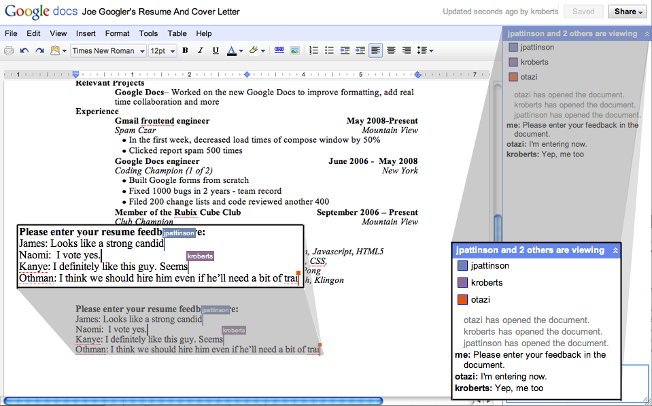Open the line spacing dropdown arrow
652x406 pixels.
coord(431,51)
